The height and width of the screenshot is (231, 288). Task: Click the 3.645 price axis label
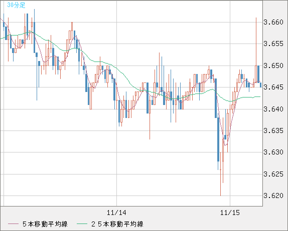(x=273, y=87)
